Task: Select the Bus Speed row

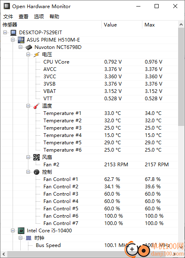Action: click(89, 245)
